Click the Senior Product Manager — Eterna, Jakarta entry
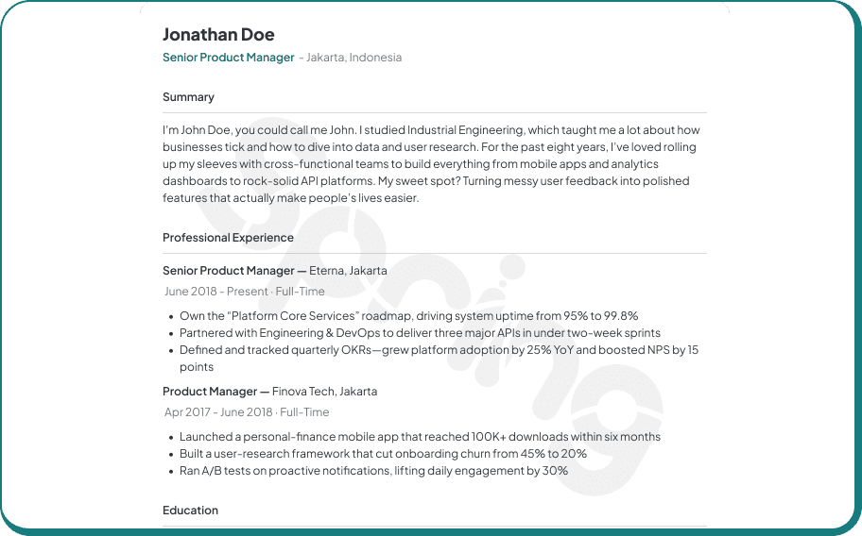 274,271
